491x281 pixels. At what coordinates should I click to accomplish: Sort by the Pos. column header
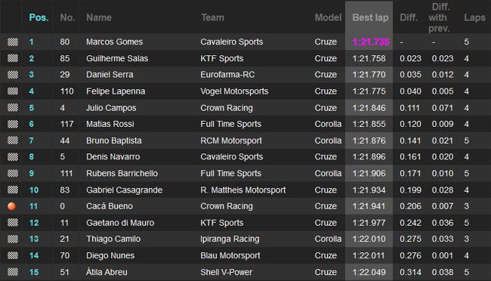pos(39,17)
